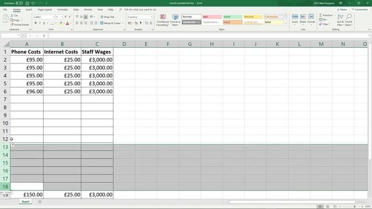The height and width of the screenshot is (209, 372).
Task: Click Merge & Center button
Action: point(110,23)
